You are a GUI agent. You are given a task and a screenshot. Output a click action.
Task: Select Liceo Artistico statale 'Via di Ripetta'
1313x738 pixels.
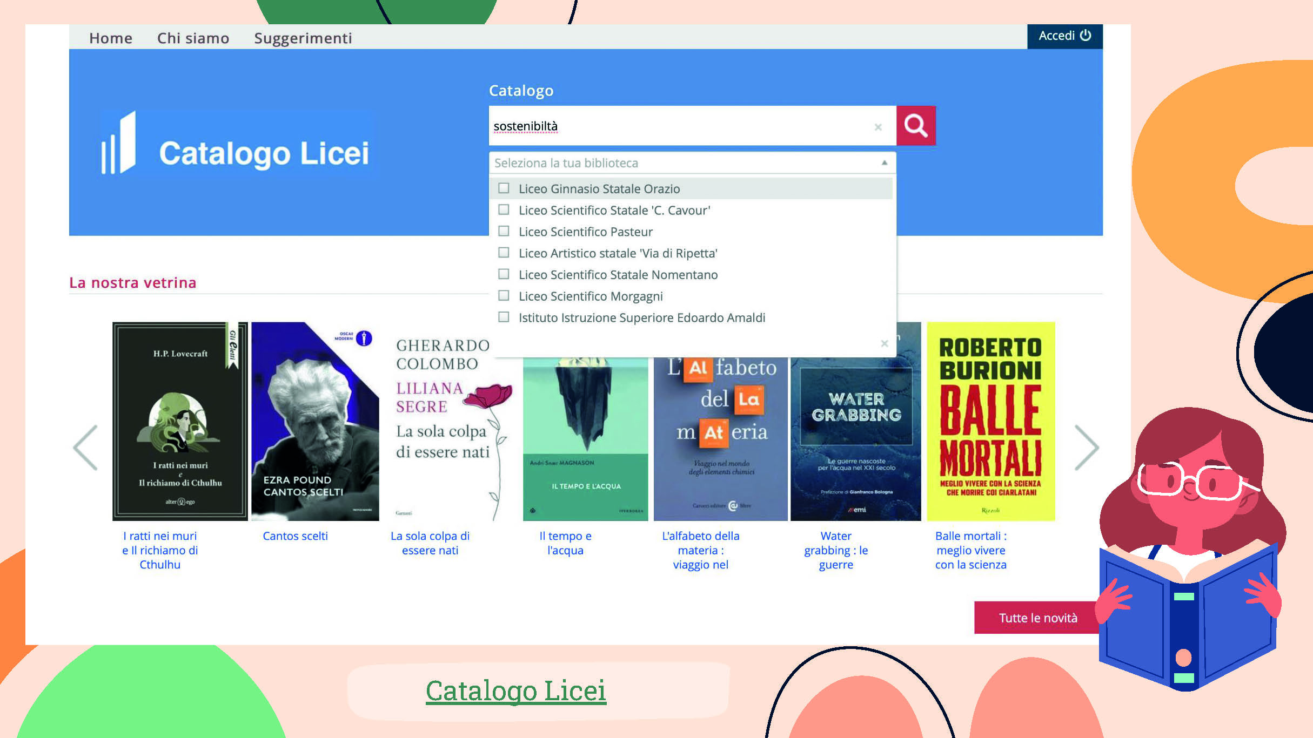pos(504,253)
